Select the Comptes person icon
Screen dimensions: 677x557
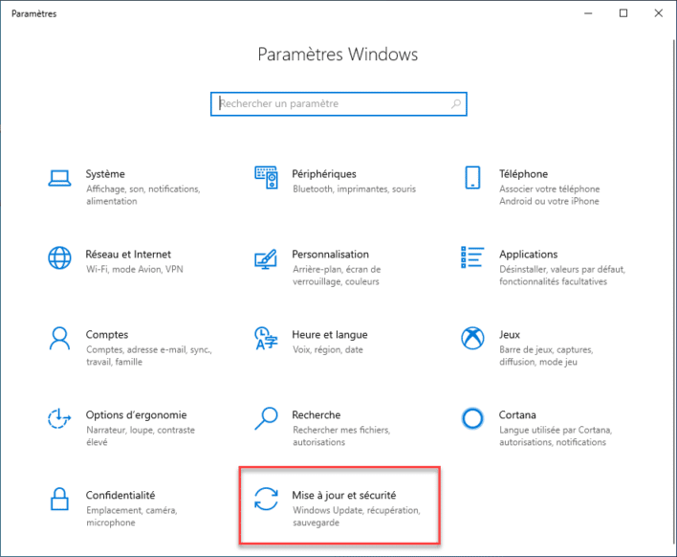59,339
